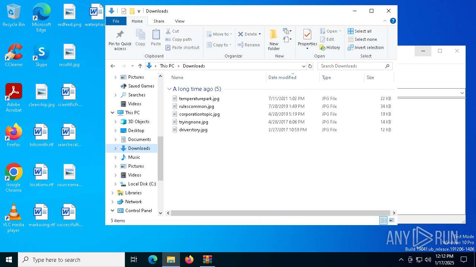Sort by the Size column header
476x267 pixels.
pyautogui.click(x=379, y=78)
